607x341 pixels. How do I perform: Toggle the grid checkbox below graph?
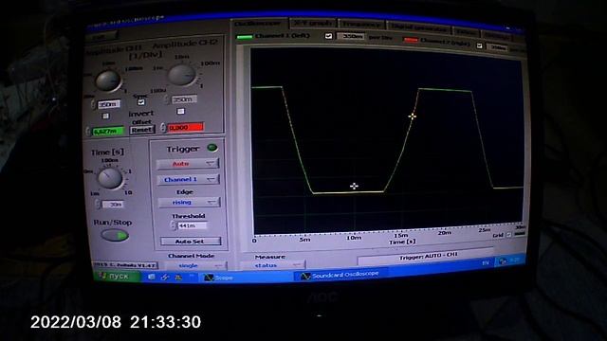click(508, 234)
